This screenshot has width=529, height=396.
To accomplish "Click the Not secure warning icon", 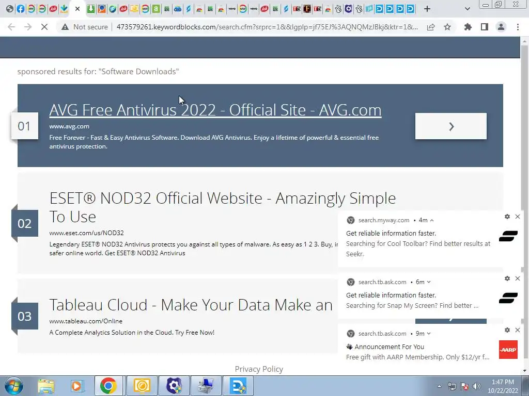I will pos(65,27).
